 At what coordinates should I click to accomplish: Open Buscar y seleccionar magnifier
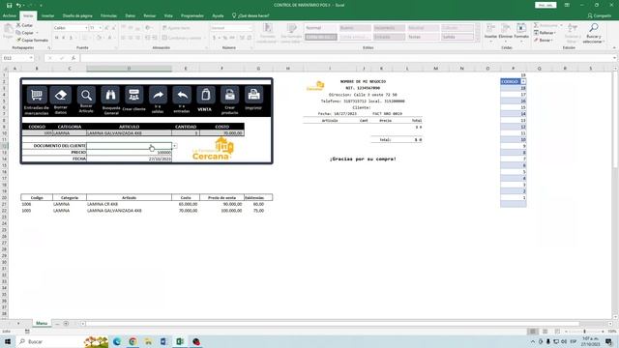click(593, 33)
